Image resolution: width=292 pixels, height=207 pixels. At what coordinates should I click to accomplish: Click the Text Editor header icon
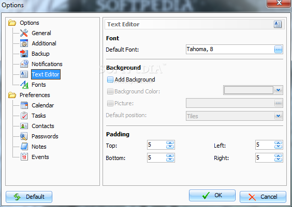pyautogui.click(x=278, y=24)
